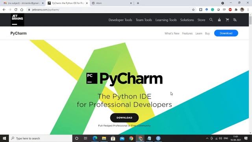
Task: Open the Developer Tools menu
Action: (x=120, y=20)
